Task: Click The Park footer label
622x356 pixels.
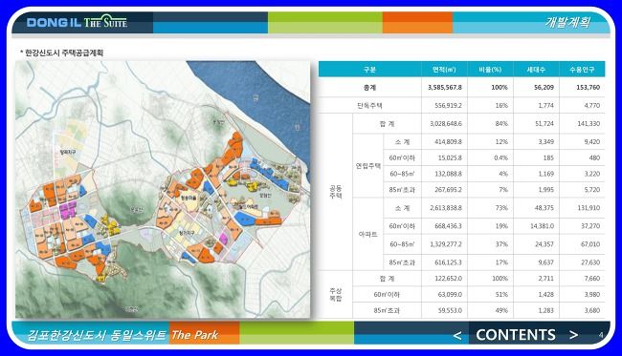Action: pyautogui.click(x=194, y=335)
